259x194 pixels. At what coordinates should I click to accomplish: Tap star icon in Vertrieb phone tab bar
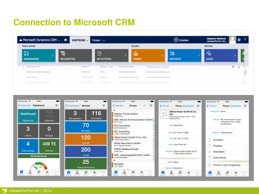point(95,173)
